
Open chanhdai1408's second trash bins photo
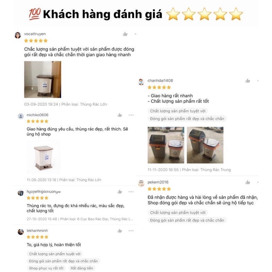click(205, 145)
